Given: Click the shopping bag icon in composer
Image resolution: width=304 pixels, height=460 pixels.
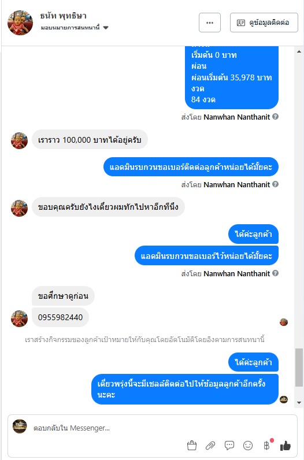Looking at the screenshot, I should coord(192,446).
